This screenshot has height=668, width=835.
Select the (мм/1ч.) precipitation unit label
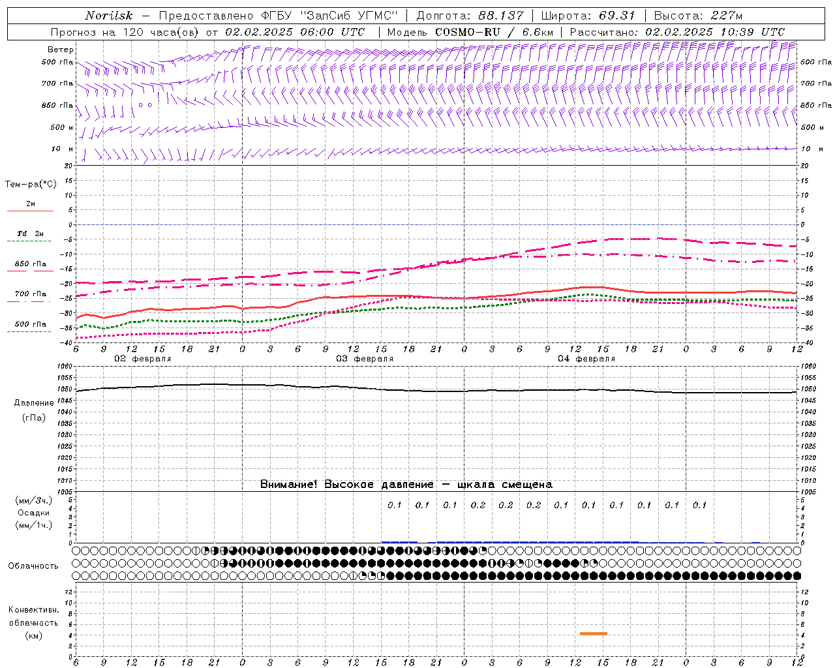click(33, 525)
